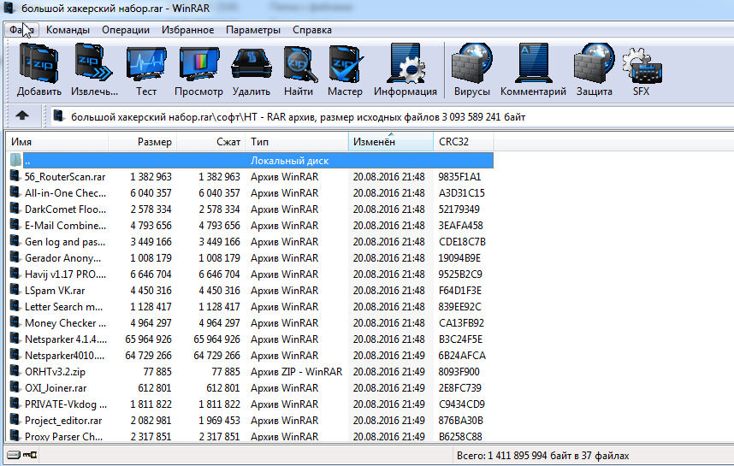
Task: Open the Избранное menu
Action: click(x=187, y=30)
